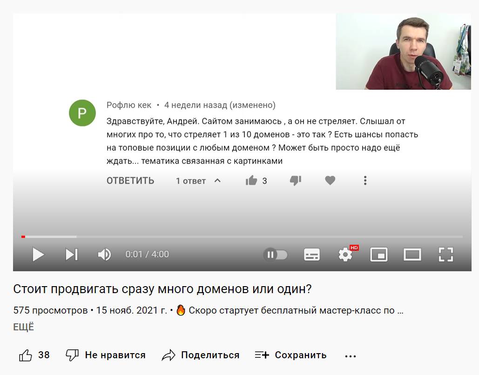Click the comment's thumbs-up icon
The height and width of the screenshot is (375, 479).
pos(251,181)
